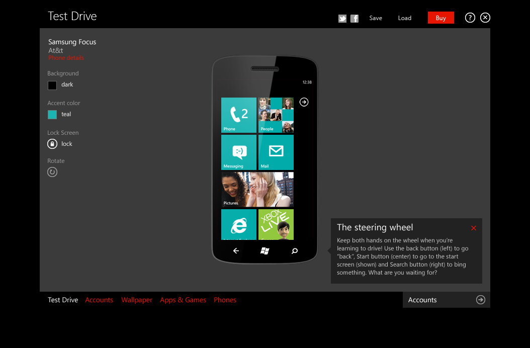Click the 'dark' background label

point(67,84)
